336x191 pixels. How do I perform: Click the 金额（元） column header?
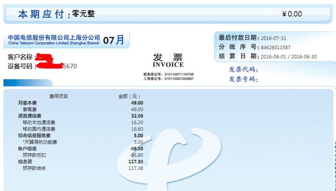(x=129, y=97)
